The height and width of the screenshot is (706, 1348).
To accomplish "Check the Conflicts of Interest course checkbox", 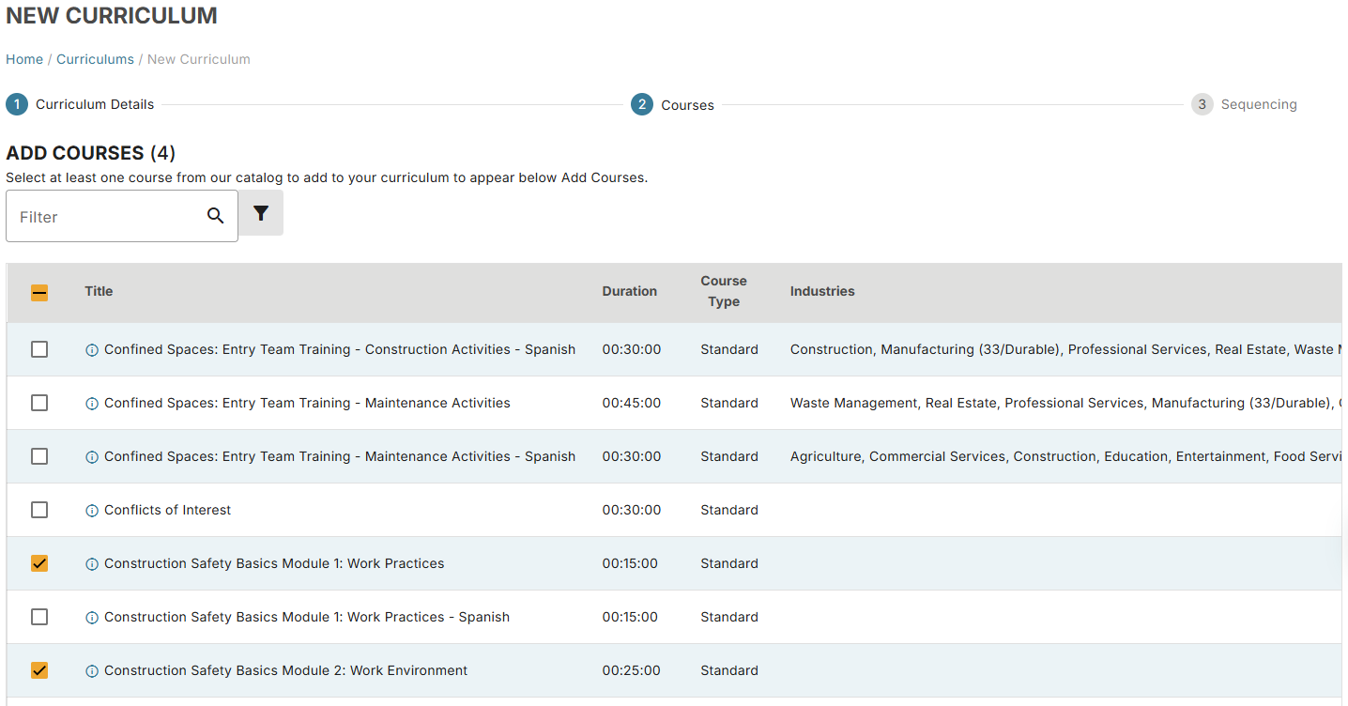I will pos(39,510).
